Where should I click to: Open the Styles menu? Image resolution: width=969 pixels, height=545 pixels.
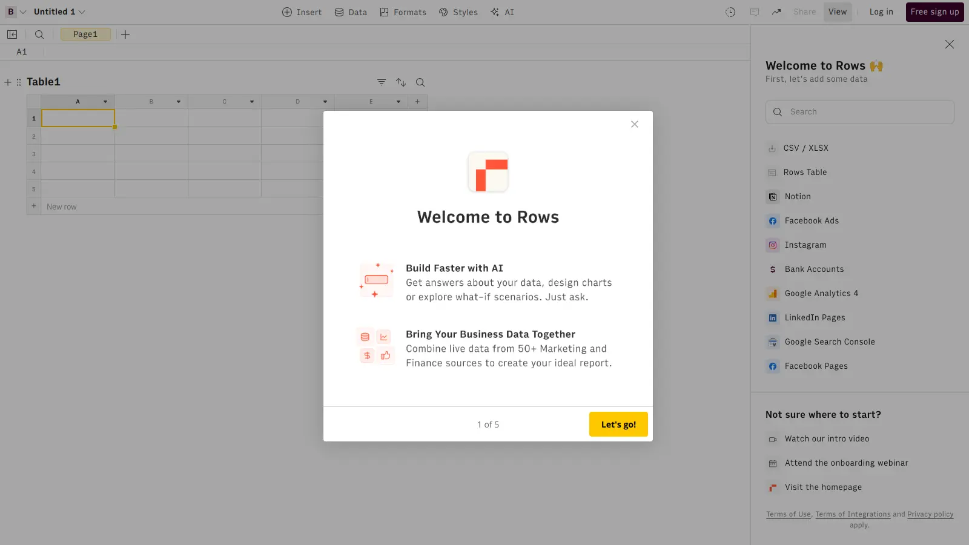[458, 12]
